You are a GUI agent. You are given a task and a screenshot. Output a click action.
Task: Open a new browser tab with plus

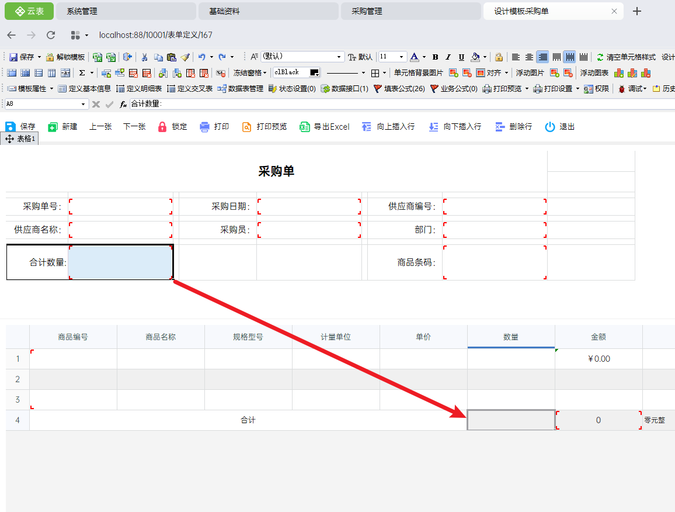(637, 11)
